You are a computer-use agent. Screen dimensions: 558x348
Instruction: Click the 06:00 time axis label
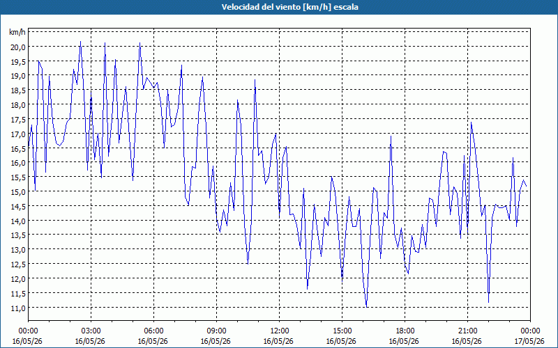(153, 331)
